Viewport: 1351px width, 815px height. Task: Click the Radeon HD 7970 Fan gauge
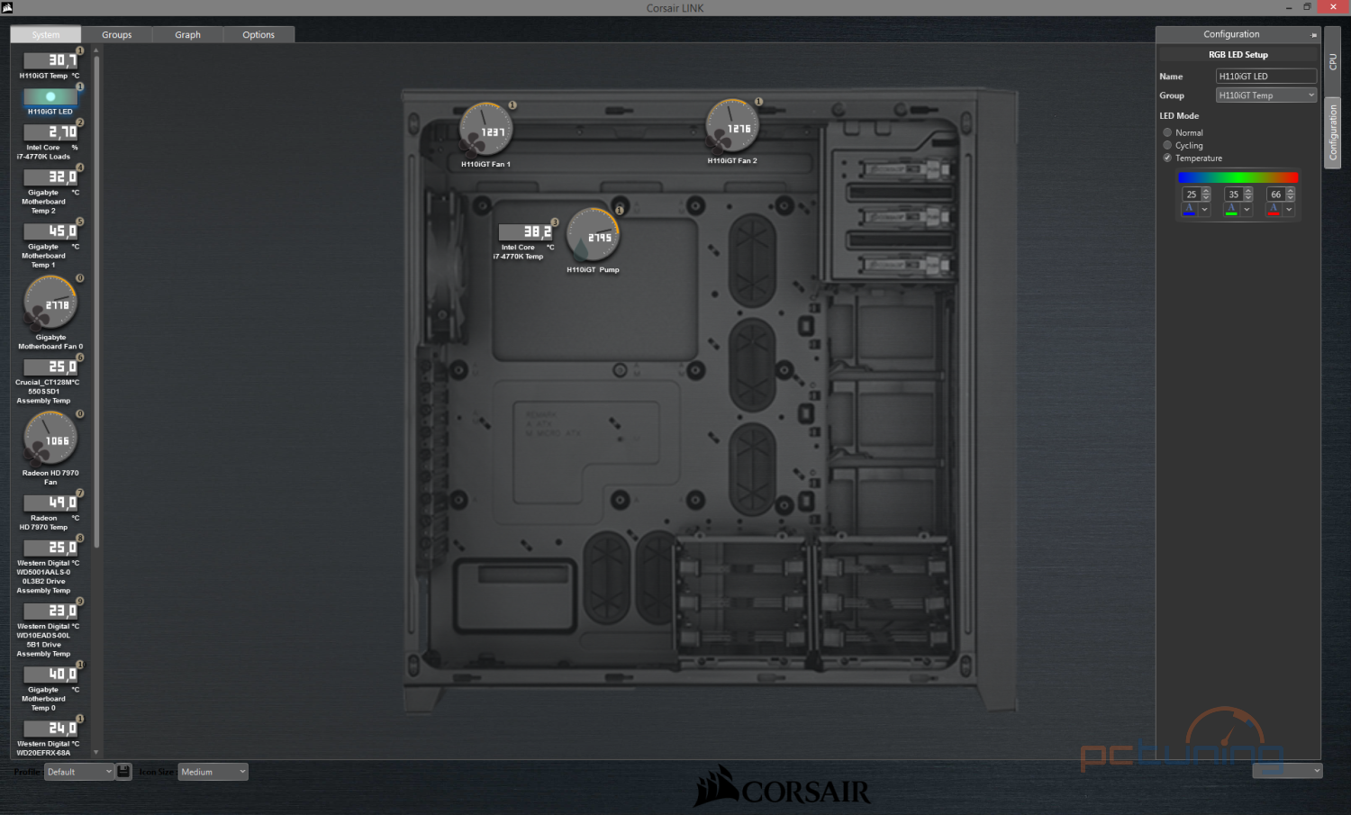tap(50, 438)
